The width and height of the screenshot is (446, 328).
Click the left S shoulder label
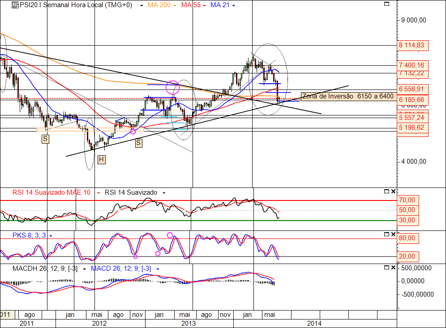[45, 139]
